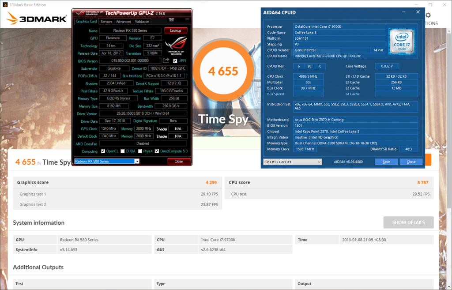Click the CPU test 29.52 FPS row
Image resolution: width=452 pixels, height=290 pixels.
329,194
